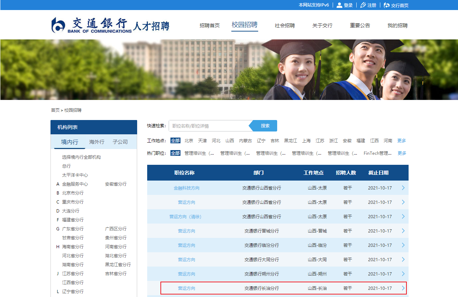Viewport: 458px width, 297px height.
Task: Click the Bank of Communications logo
Action: (x=110, y=25)
